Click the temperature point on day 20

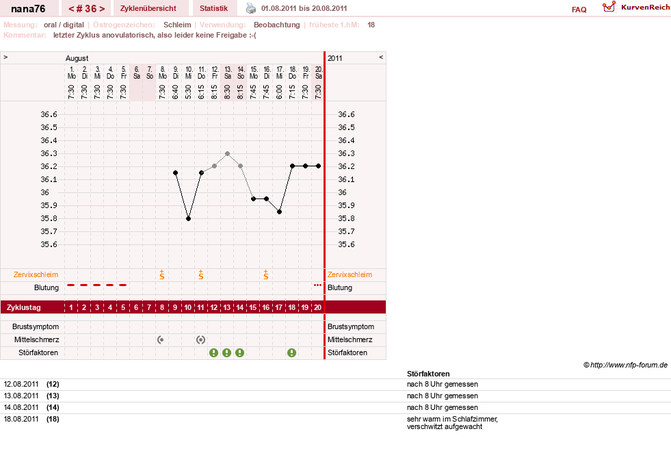[x=318, y=166]
